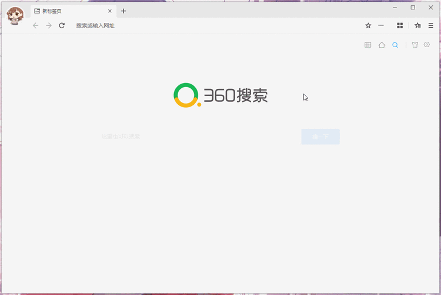Go forward with the forward arrow
The height and width of the screenshot is (295, 441).
(x=49, y=26)
